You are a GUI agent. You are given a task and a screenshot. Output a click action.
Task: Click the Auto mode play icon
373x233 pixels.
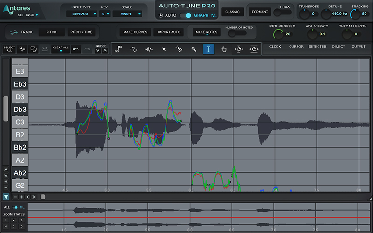[160, 15]
